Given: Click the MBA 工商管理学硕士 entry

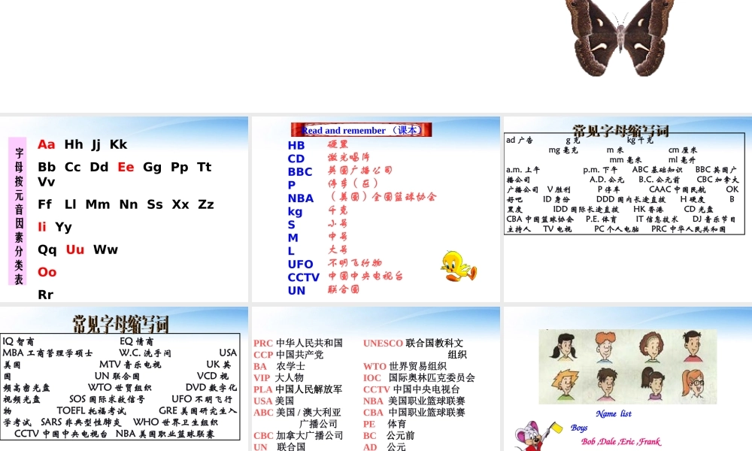Looking at the screenshot, I should pyautogui.click(x=47, y=353).
